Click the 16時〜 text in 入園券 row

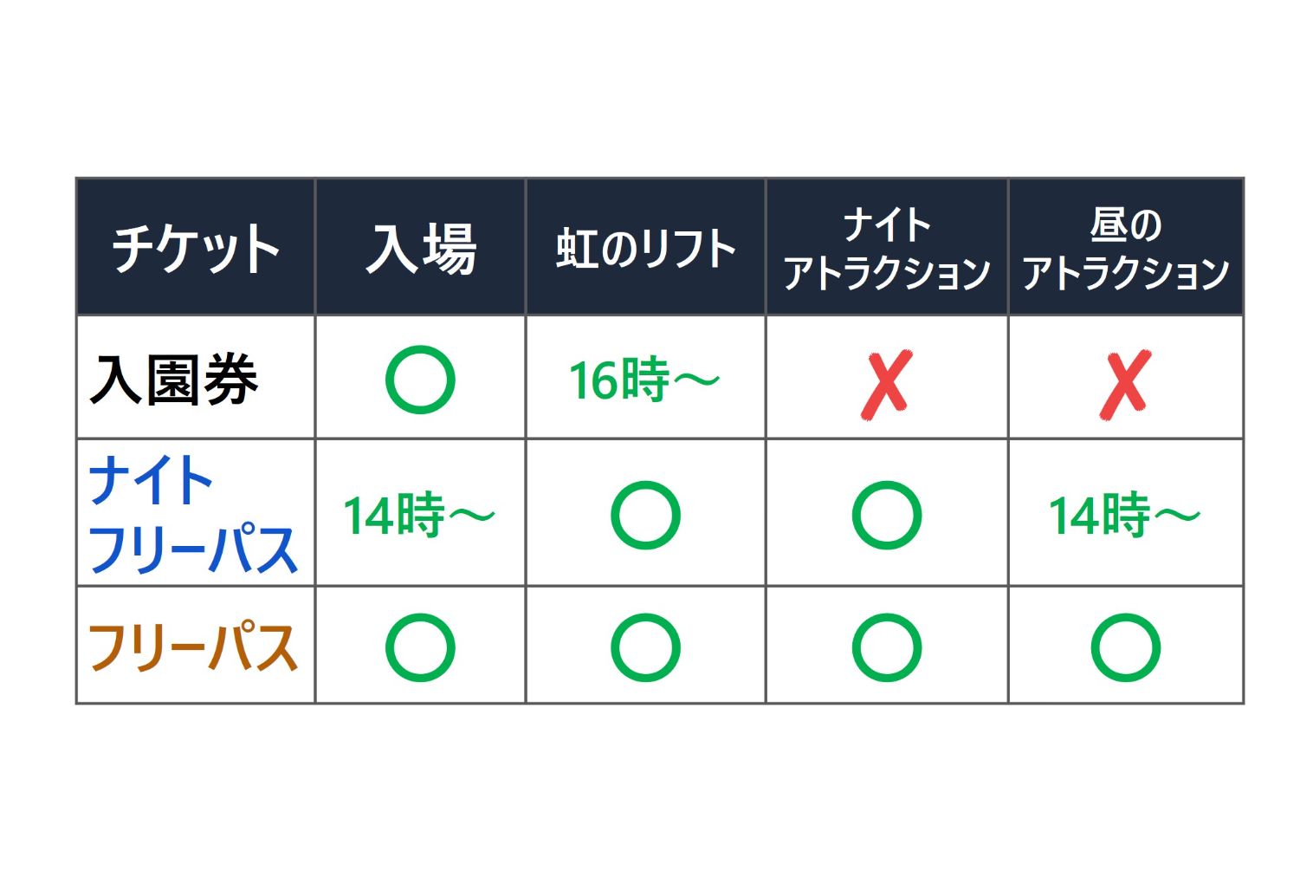tap(644, 380)
